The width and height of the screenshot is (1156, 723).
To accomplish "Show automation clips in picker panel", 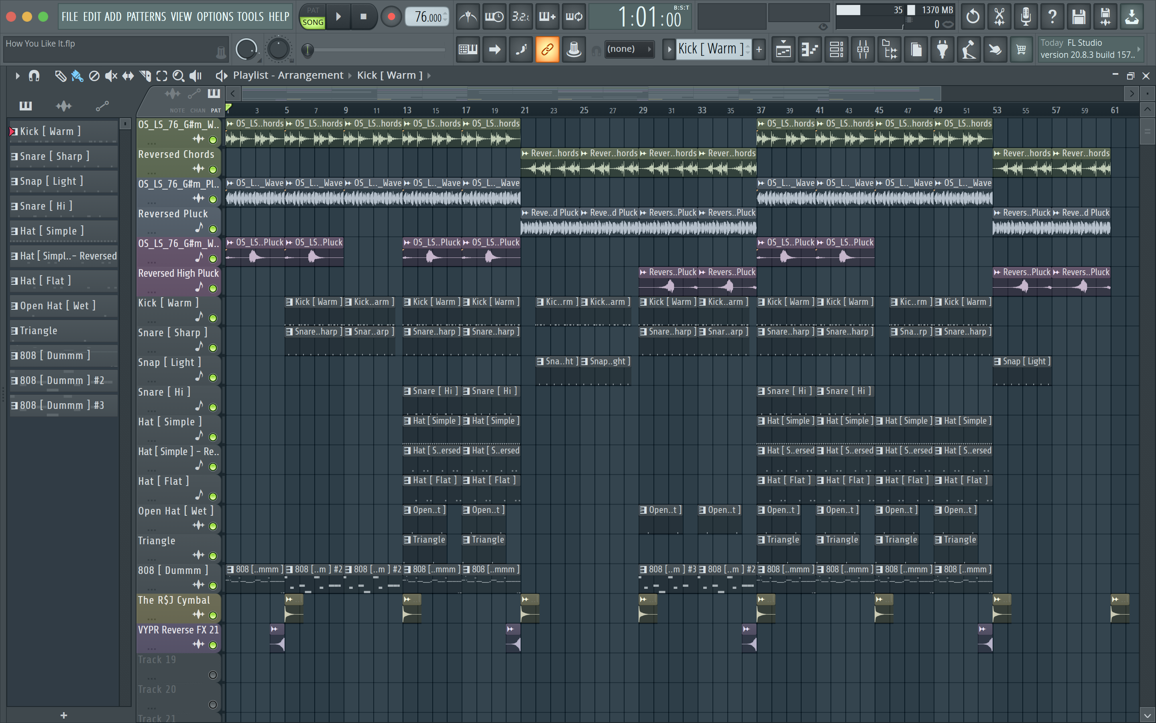I will 102,106.
